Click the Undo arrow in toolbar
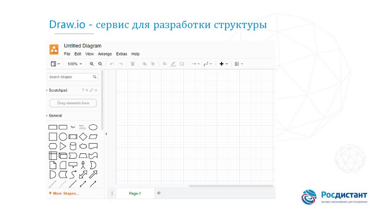The width and height of the screenshot is (381, 213). (x=112, y=64)
